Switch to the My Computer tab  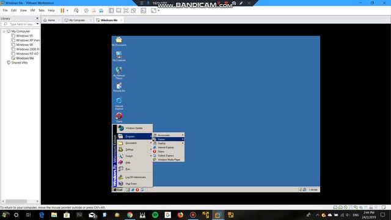pos(77,20)
